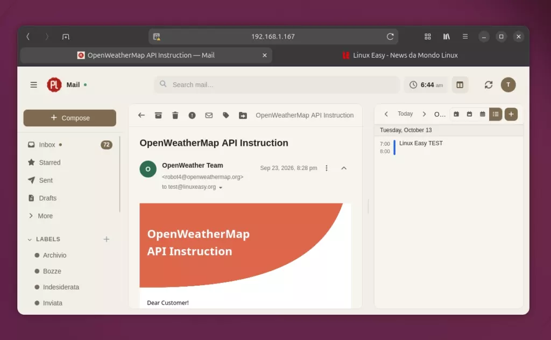Reload the page in the browser
The height and width of the screenshot is (340, 551).
[390, 37]
